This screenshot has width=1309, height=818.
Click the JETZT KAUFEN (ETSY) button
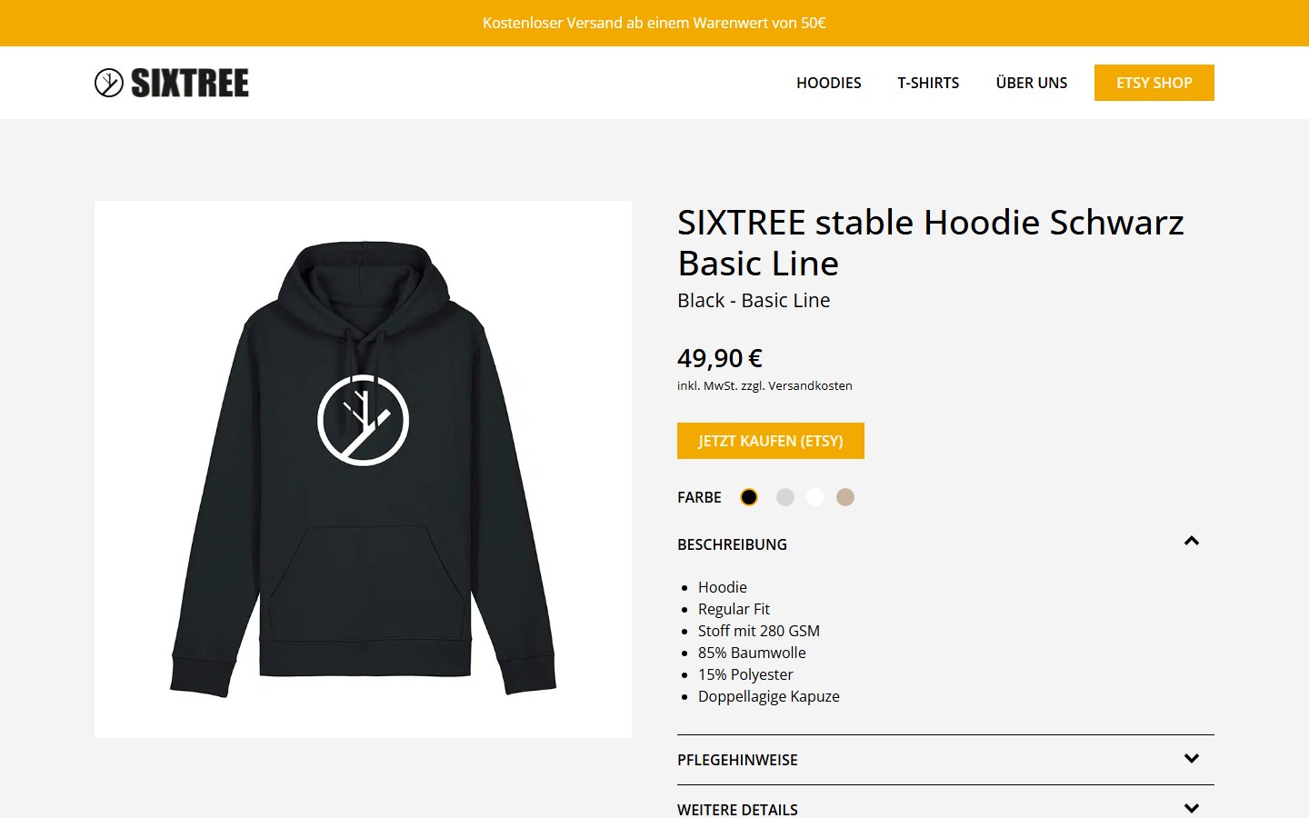771,441
